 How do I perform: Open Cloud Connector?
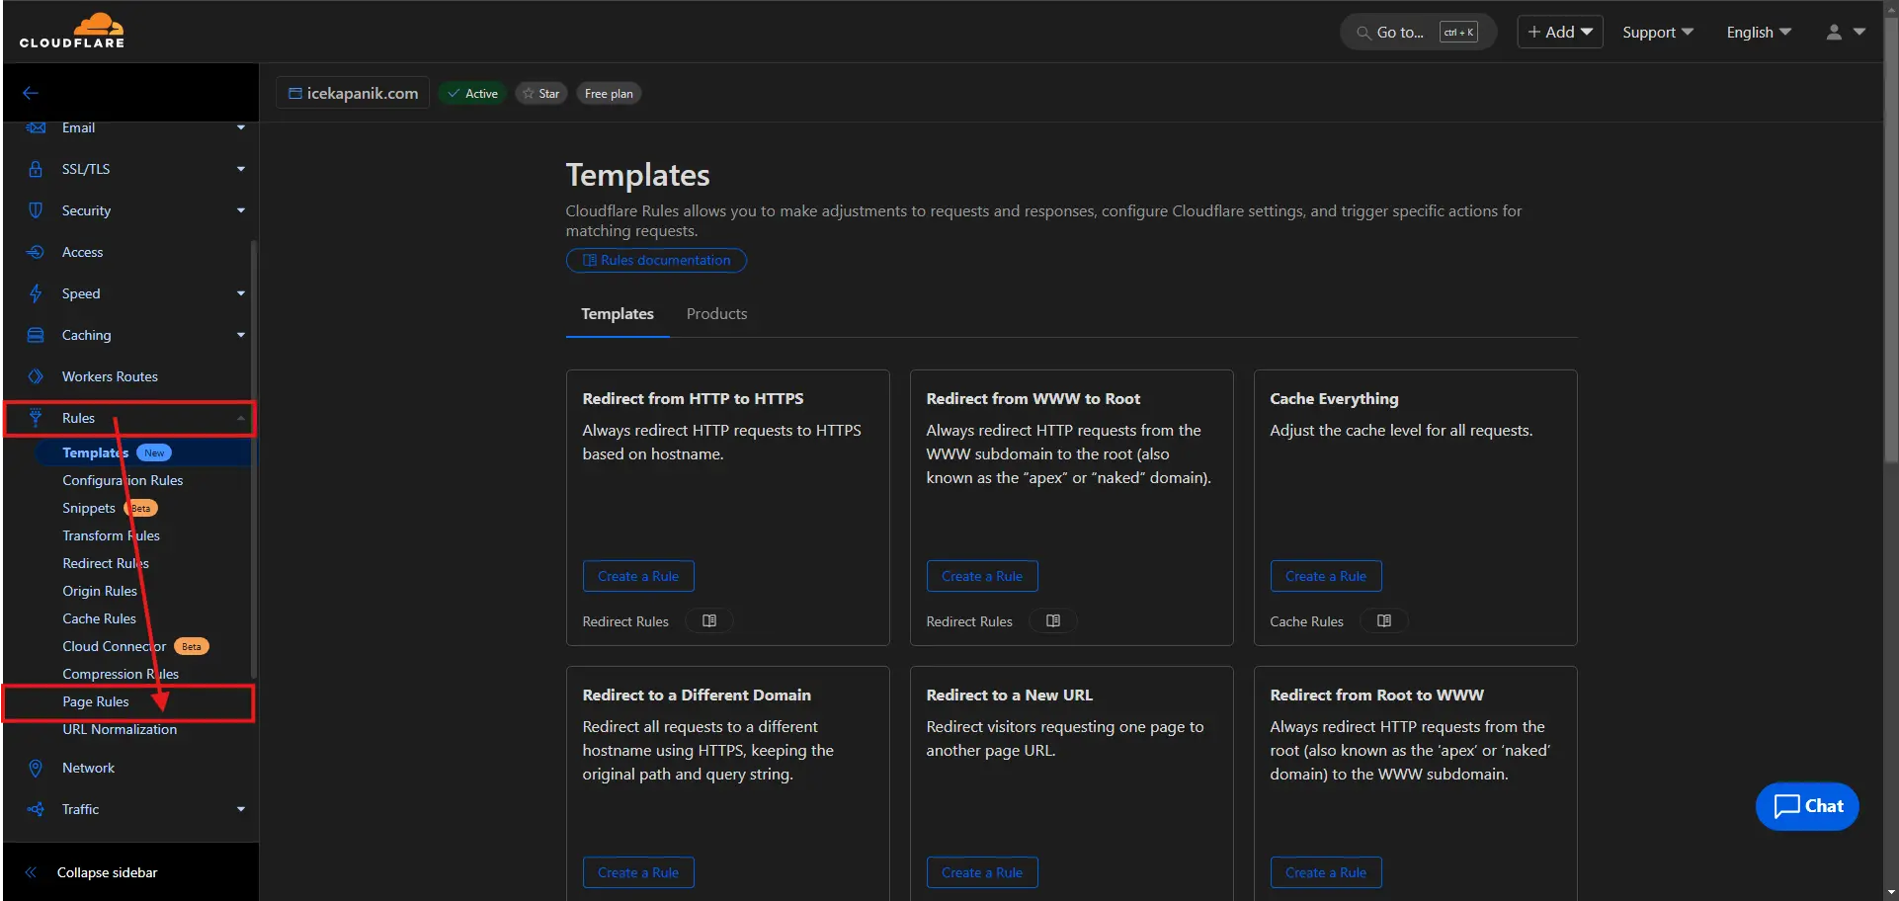tap(114, 646)
